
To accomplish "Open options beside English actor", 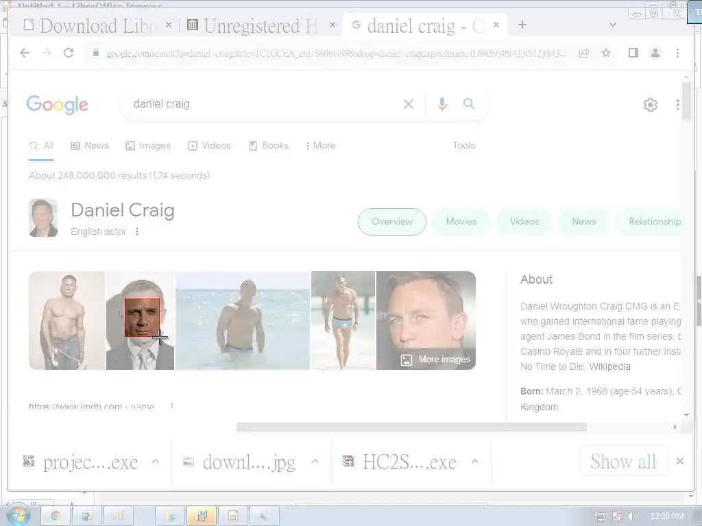I will click(x=137, y=231).
